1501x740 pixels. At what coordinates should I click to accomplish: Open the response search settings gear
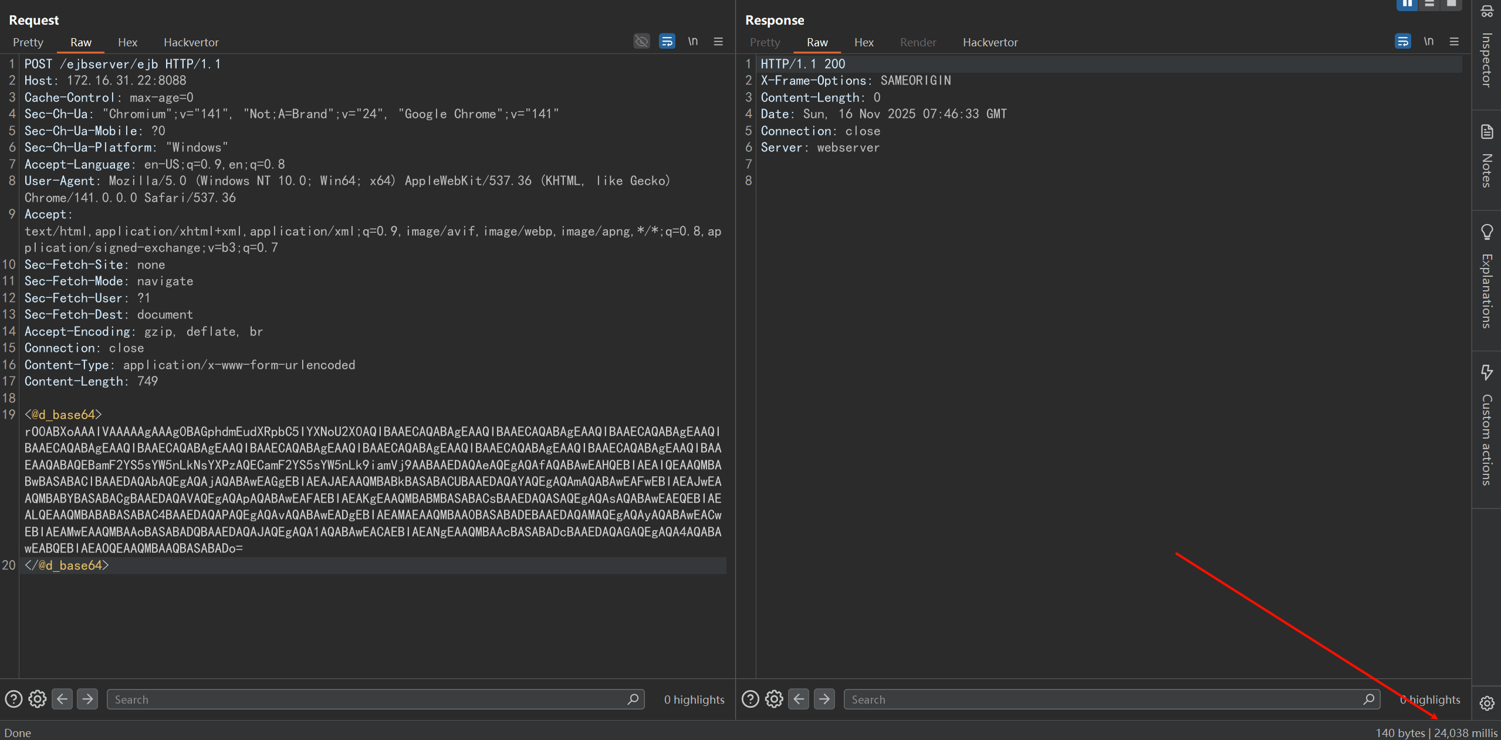774,699
